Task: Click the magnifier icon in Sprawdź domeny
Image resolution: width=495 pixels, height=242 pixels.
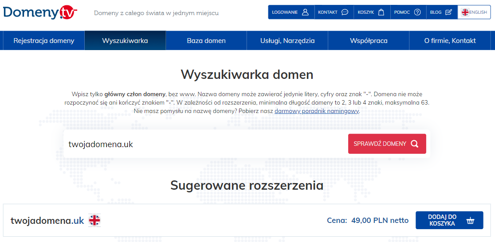Action: click(x=414, y=144)
